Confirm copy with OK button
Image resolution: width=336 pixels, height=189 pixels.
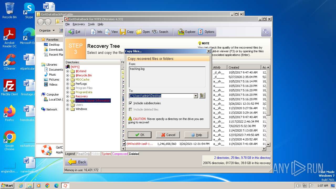click(x=140, y=135)
